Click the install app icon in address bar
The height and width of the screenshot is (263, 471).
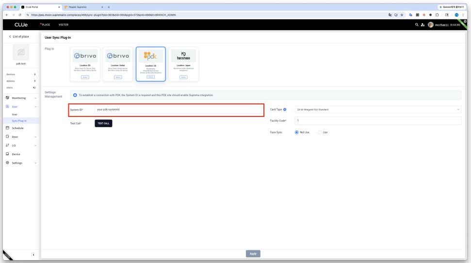[396, 15]
